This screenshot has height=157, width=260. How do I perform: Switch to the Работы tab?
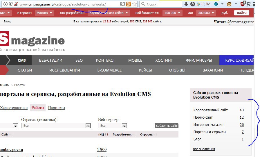click(38, 108)
